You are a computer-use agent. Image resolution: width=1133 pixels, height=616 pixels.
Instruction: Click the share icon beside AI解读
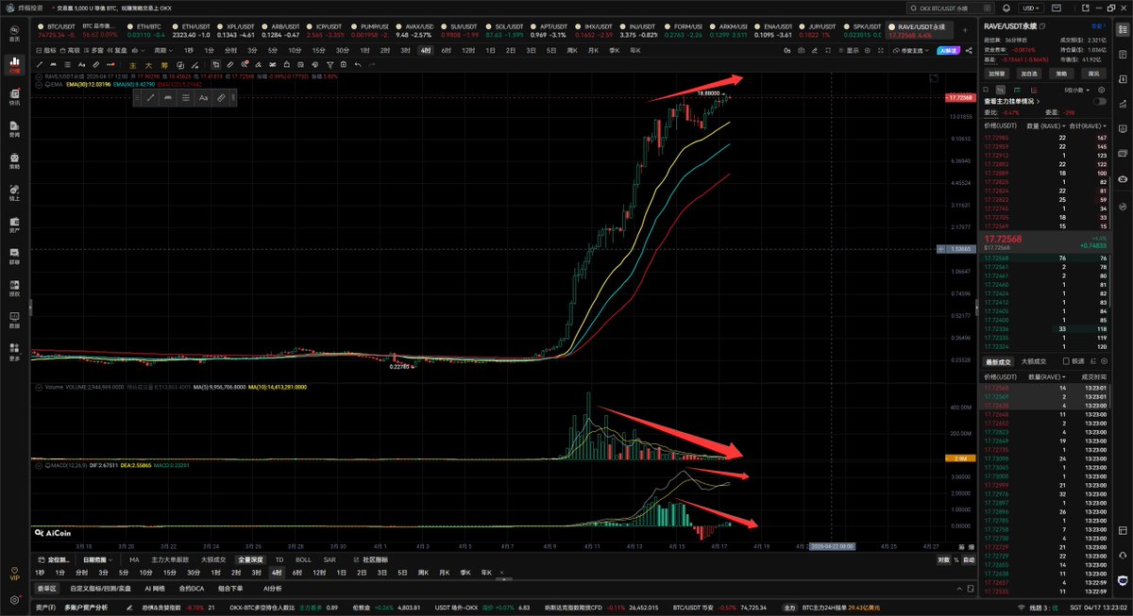[x=969, y=50]
